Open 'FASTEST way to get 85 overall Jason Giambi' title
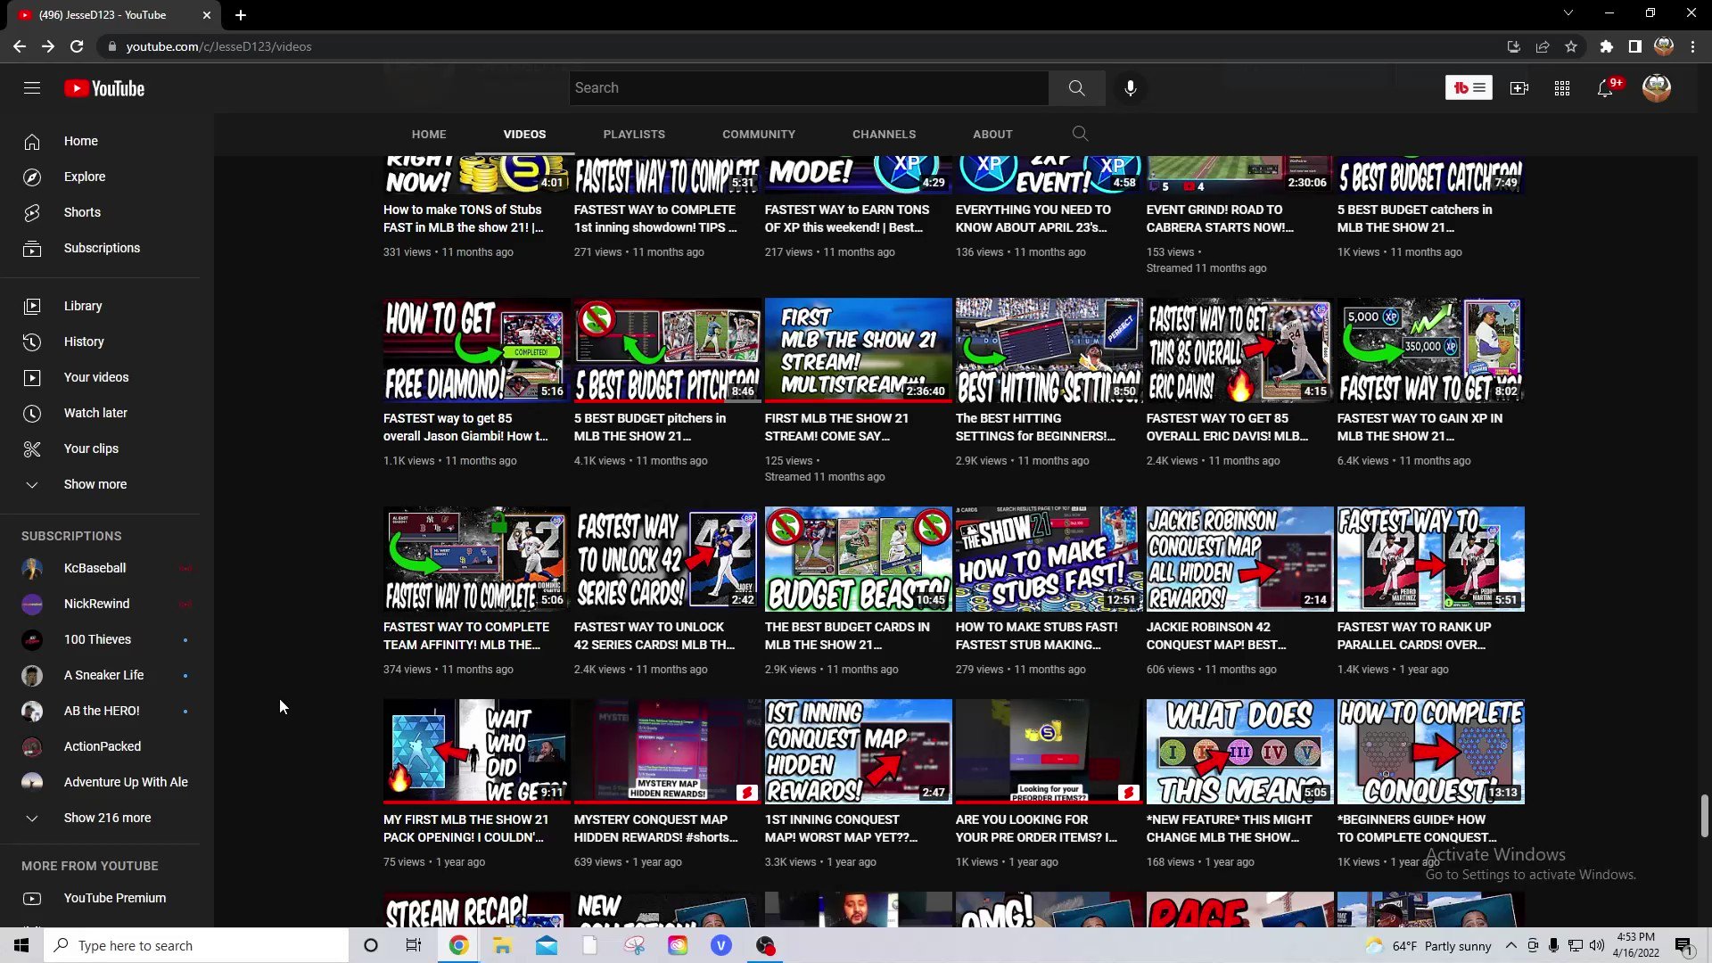The image size is (1712, 963). [465, 427]
